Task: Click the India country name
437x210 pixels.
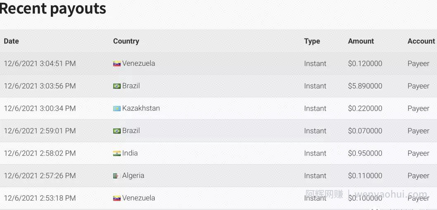Action: (130, 153)
